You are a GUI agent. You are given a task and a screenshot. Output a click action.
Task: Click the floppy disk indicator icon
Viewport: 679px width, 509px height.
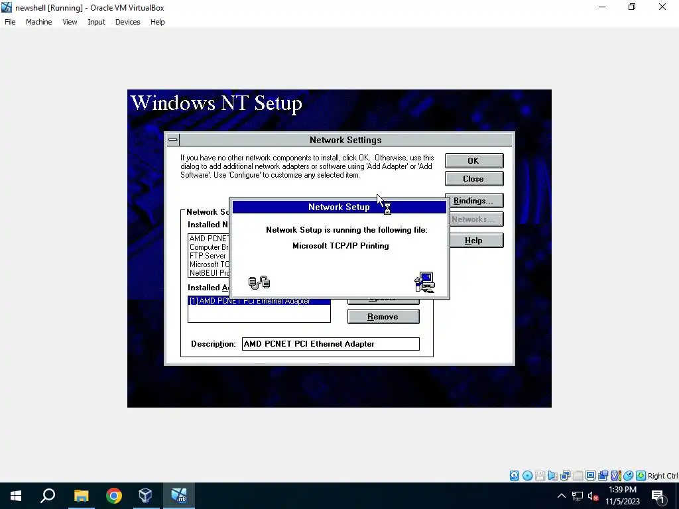coord(540,476)
